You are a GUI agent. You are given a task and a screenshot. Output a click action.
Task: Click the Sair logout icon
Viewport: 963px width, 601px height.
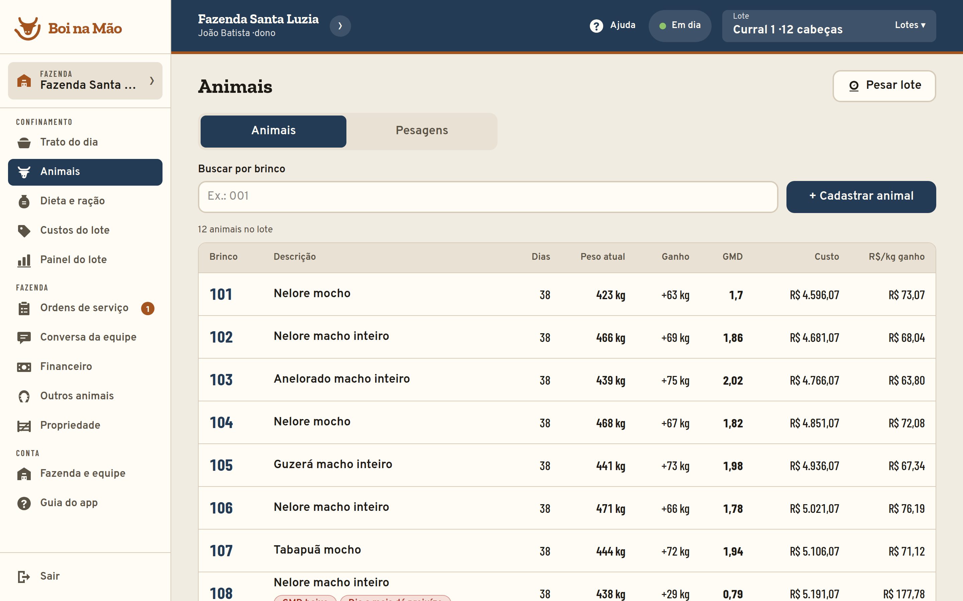(24, 576)
